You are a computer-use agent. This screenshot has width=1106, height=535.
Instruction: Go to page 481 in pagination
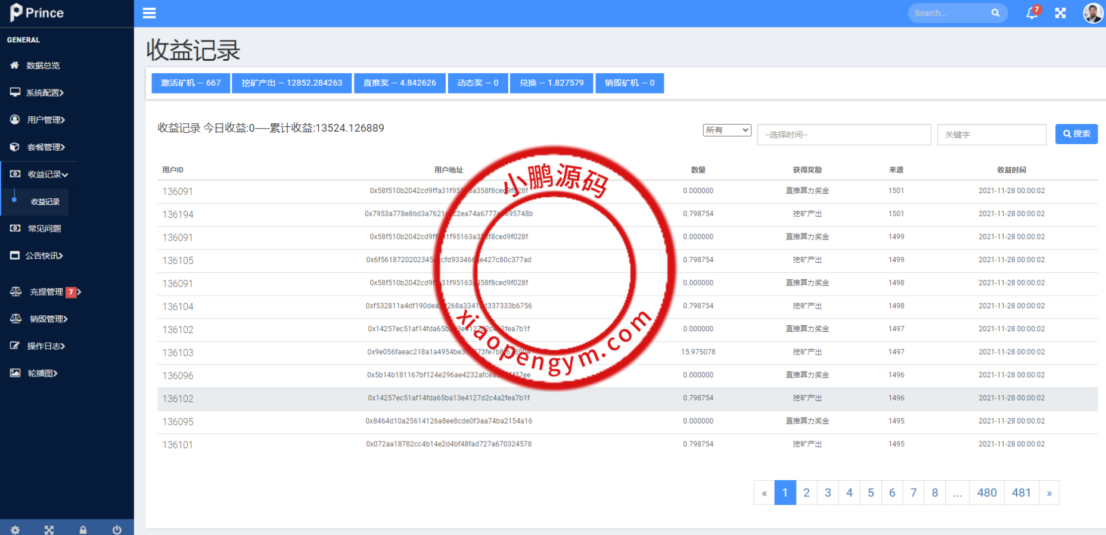tap(1021, 493)
